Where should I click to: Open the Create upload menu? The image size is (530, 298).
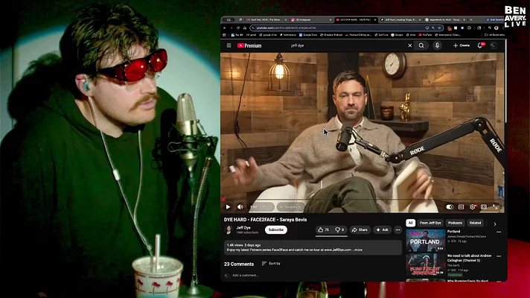click(x=462, y=45)
